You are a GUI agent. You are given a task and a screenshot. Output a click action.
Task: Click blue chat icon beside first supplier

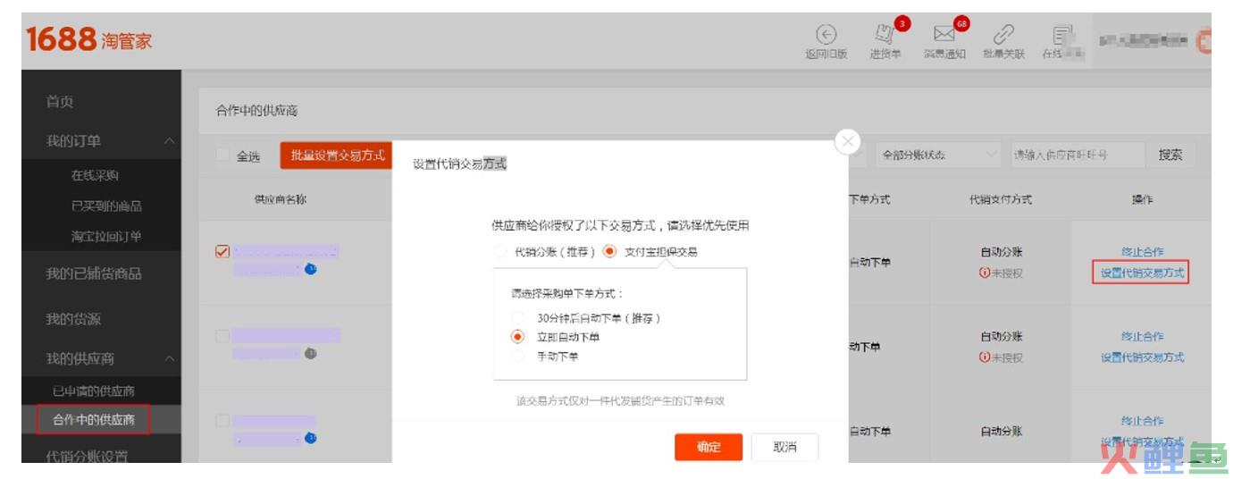(x=310, y=269)
